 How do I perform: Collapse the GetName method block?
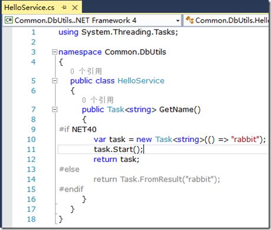tap(54, 109)
